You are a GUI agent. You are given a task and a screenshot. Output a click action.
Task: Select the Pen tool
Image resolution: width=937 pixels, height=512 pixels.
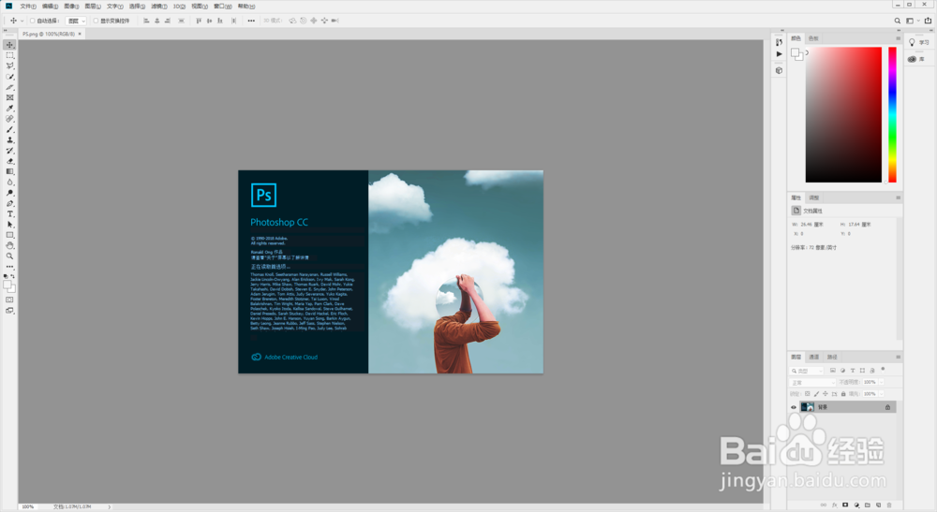[x=9, y=203]
